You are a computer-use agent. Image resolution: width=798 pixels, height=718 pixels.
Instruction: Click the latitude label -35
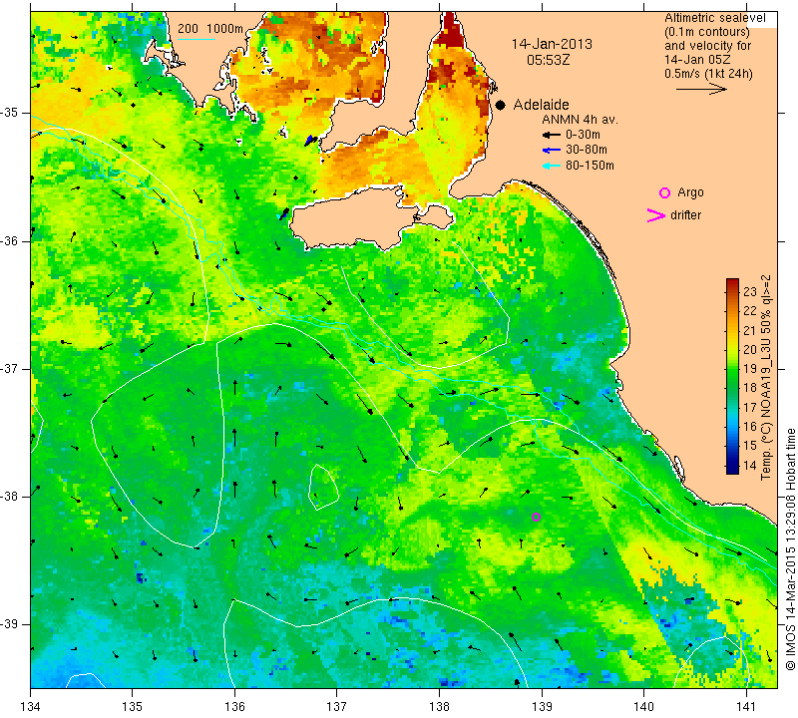tap(11, 113)
